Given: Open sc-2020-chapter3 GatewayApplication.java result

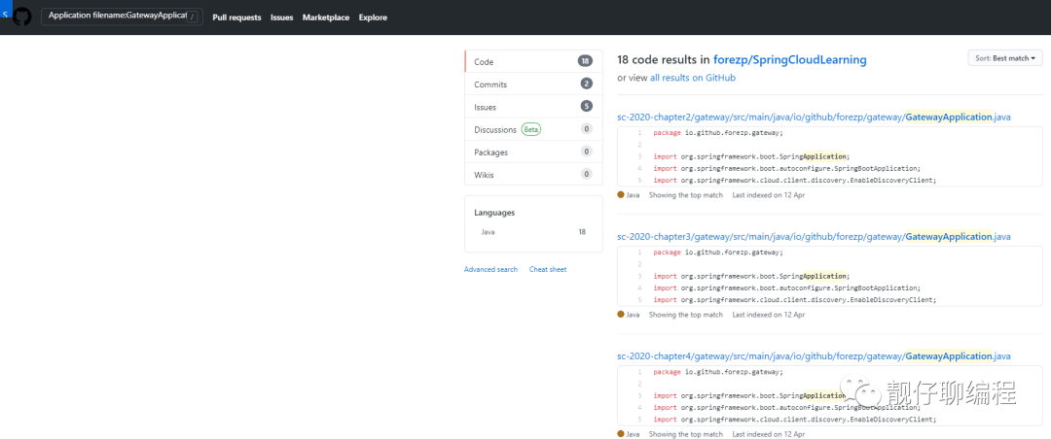Looking at the screenshot, I should click(x=814, y=237).
